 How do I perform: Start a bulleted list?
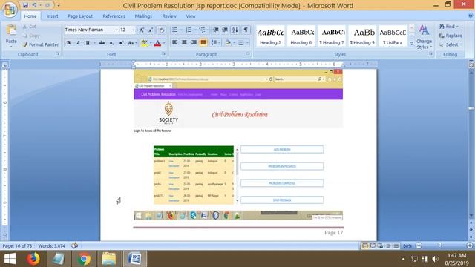(x=175, y=30)
